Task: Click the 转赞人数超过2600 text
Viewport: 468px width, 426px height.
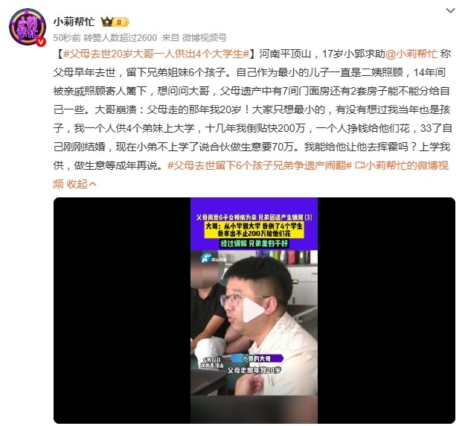Action: point(120,38)
